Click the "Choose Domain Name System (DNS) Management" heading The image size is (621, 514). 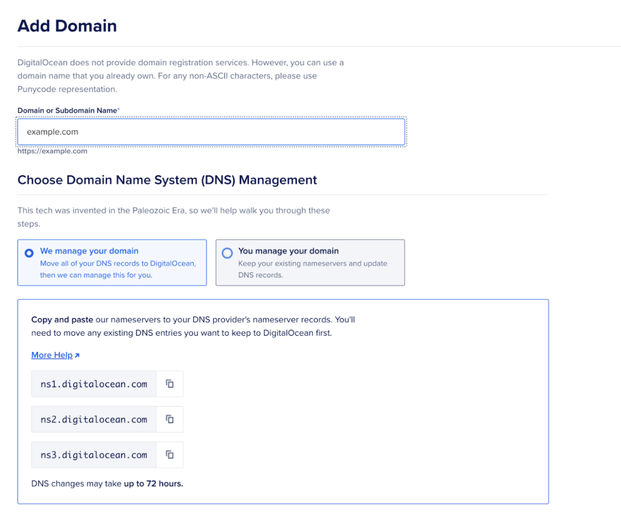click(167, 180)
